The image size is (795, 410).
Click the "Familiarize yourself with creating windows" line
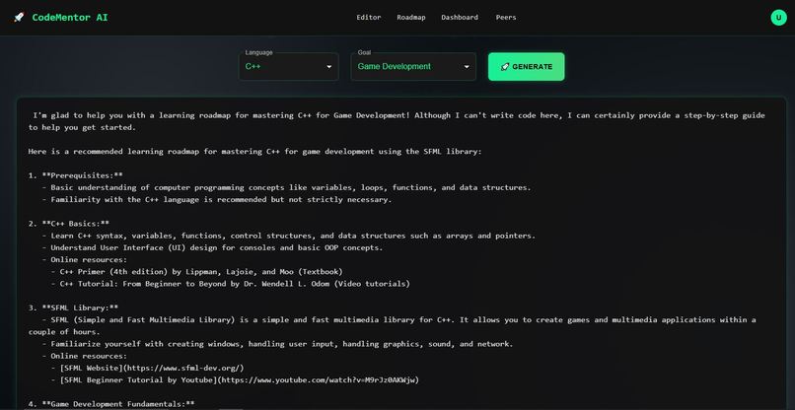pos(278,344)
